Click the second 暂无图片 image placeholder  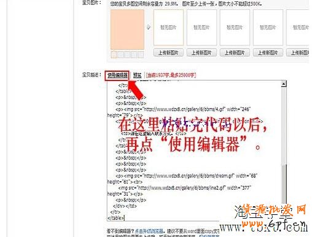pyautogui.click(x=201, y=27)
